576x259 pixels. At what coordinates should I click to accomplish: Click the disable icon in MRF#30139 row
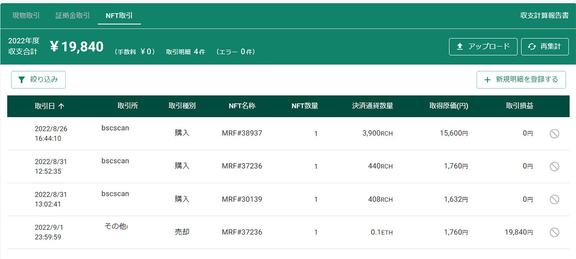[554, 199]
